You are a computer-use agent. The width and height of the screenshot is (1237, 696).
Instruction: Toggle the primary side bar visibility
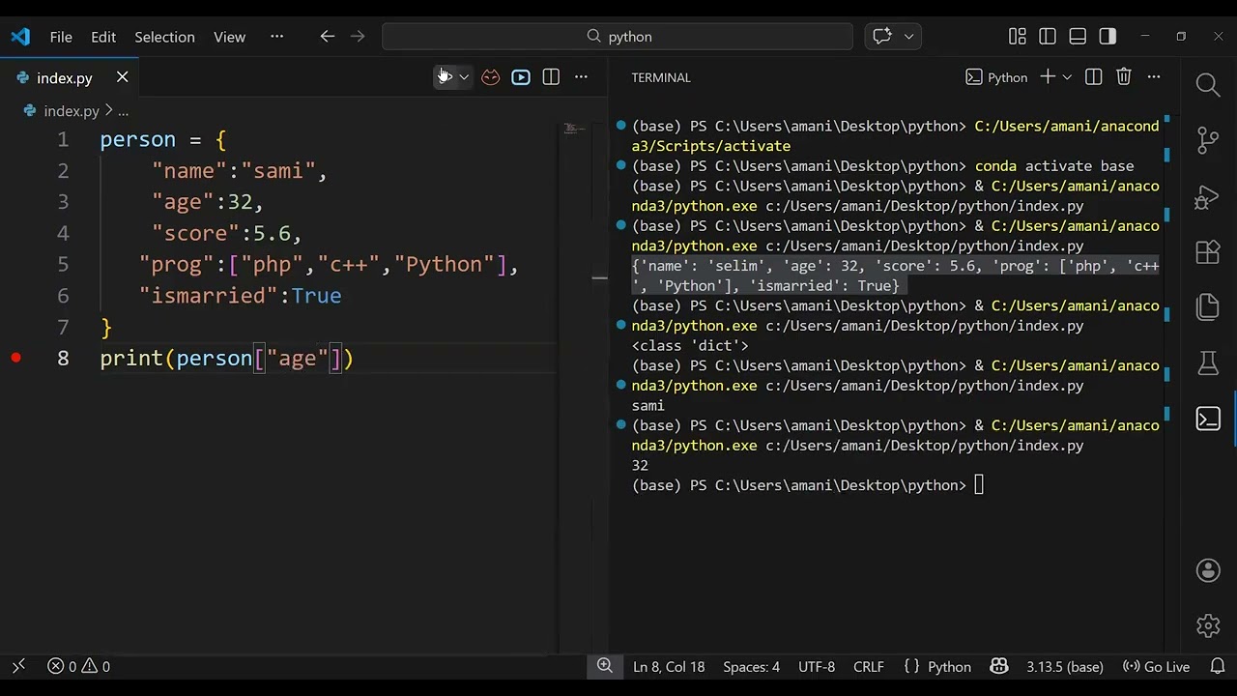click(1048, 37)
